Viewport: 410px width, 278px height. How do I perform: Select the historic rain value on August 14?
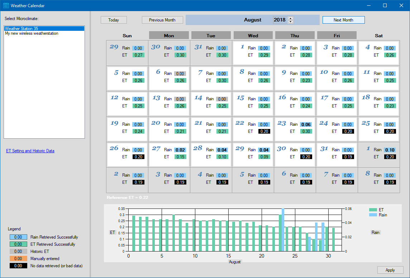[x=222, y=99]
